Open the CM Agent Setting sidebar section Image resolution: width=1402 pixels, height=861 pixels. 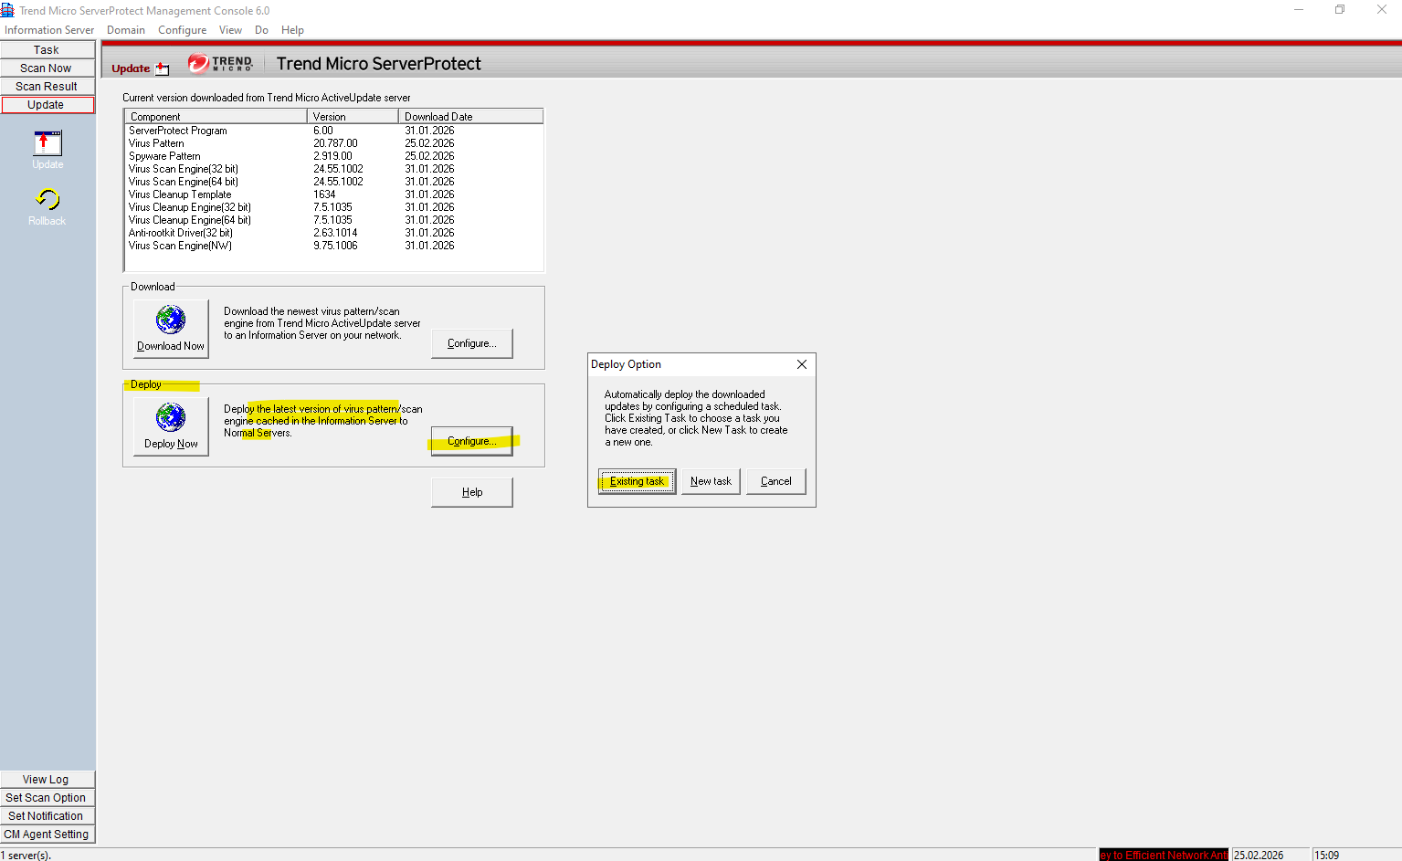click(x=47, y=835)
